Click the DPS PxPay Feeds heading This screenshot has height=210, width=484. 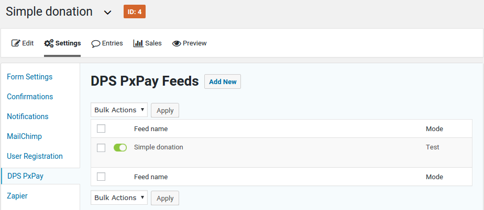(x=145, y=81)
